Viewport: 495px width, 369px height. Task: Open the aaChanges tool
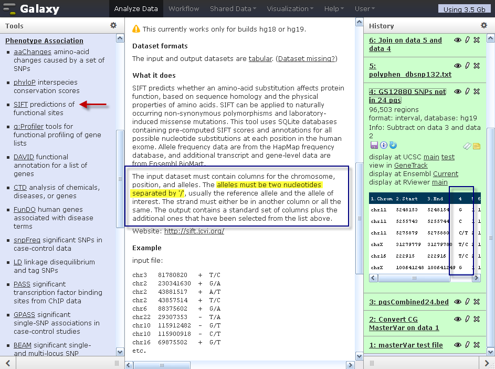pyautogui.click(x=32, y=52)
